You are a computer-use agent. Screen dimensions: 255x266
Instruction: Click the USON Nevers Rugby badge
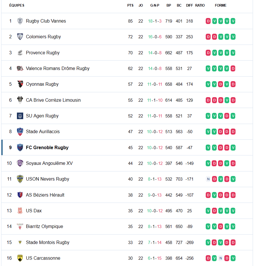[x=20, y=179]
